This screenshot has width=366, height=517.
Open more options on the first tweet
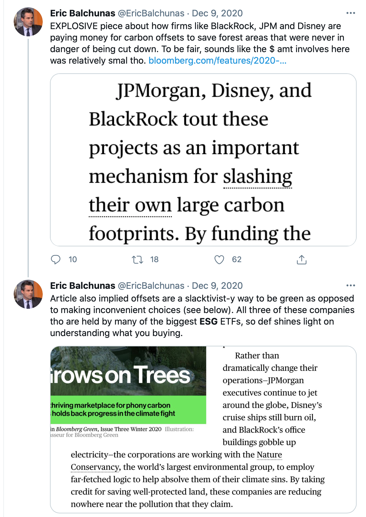(351, 13)
